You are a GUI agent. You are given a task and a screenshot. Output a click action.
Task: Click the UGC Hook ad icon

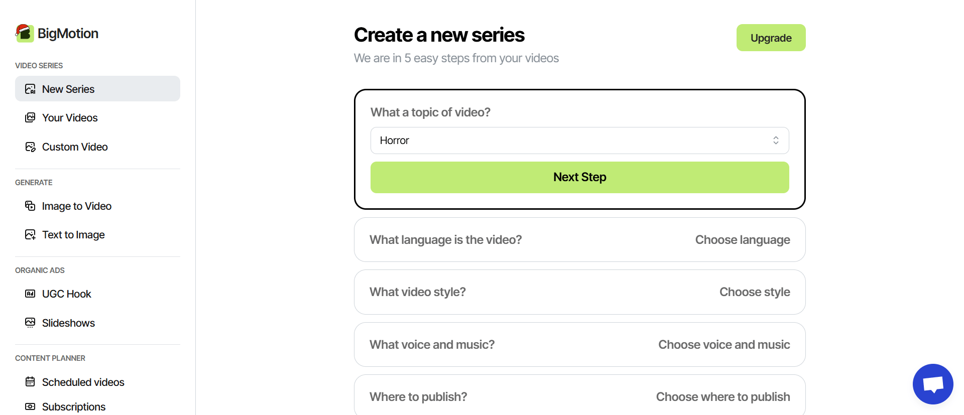(30, 294)
